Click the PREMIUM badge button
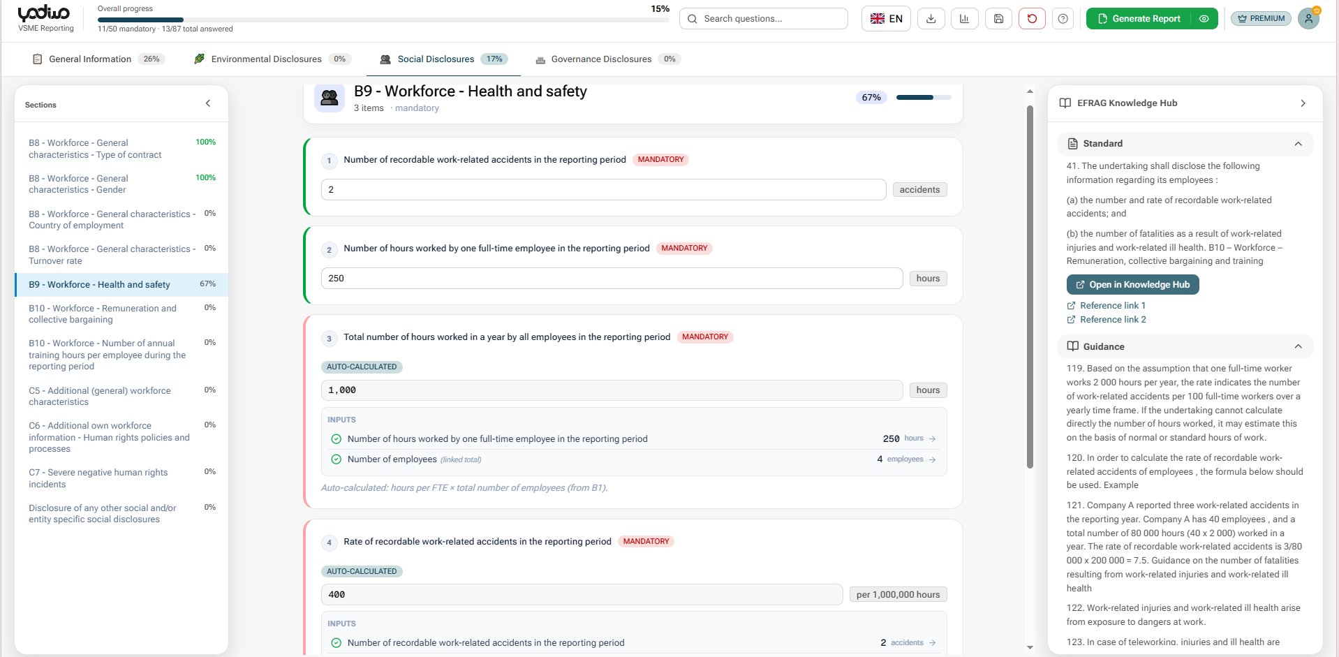 coord(1261,19)
